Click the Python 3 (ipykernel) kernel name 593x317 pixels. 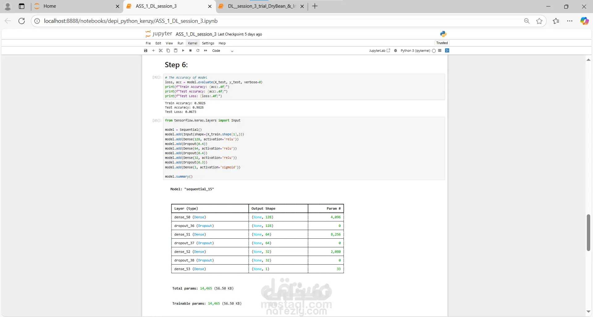pyautogui.click(x=415, y=51)
